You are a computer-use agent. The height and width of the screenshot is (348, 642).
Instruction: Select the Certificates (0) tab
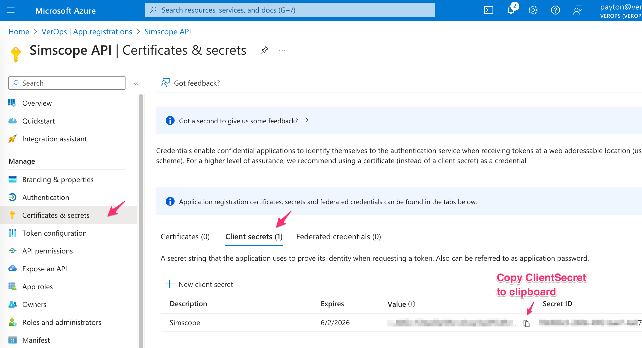(185, 236)
